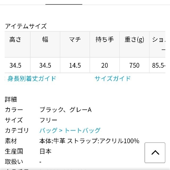Click the 幅 column header
170x170 pixels.
[x=45, y=44]
